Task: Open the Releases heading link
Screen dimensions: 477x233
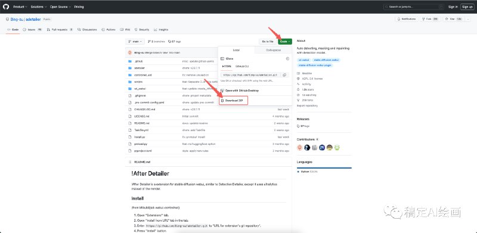Action: [x=303, y=119]
